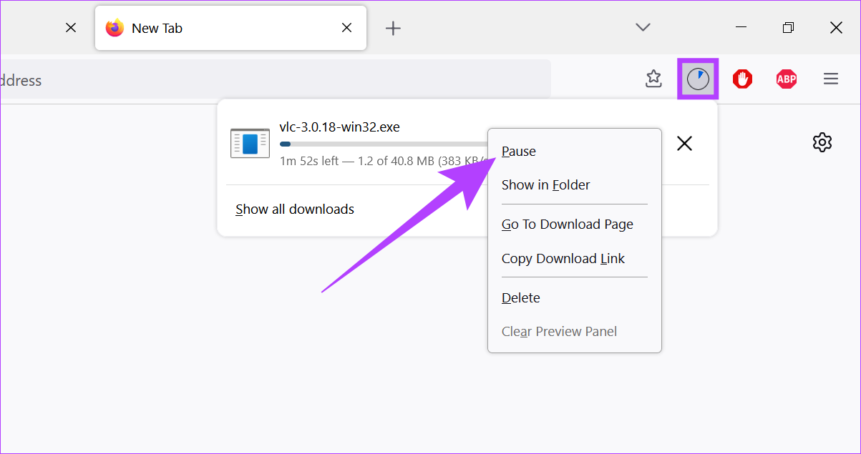This screenshot has height=454, width=861.
Task: Open a new tab with plus button
Action: click(x=393, y=28)
